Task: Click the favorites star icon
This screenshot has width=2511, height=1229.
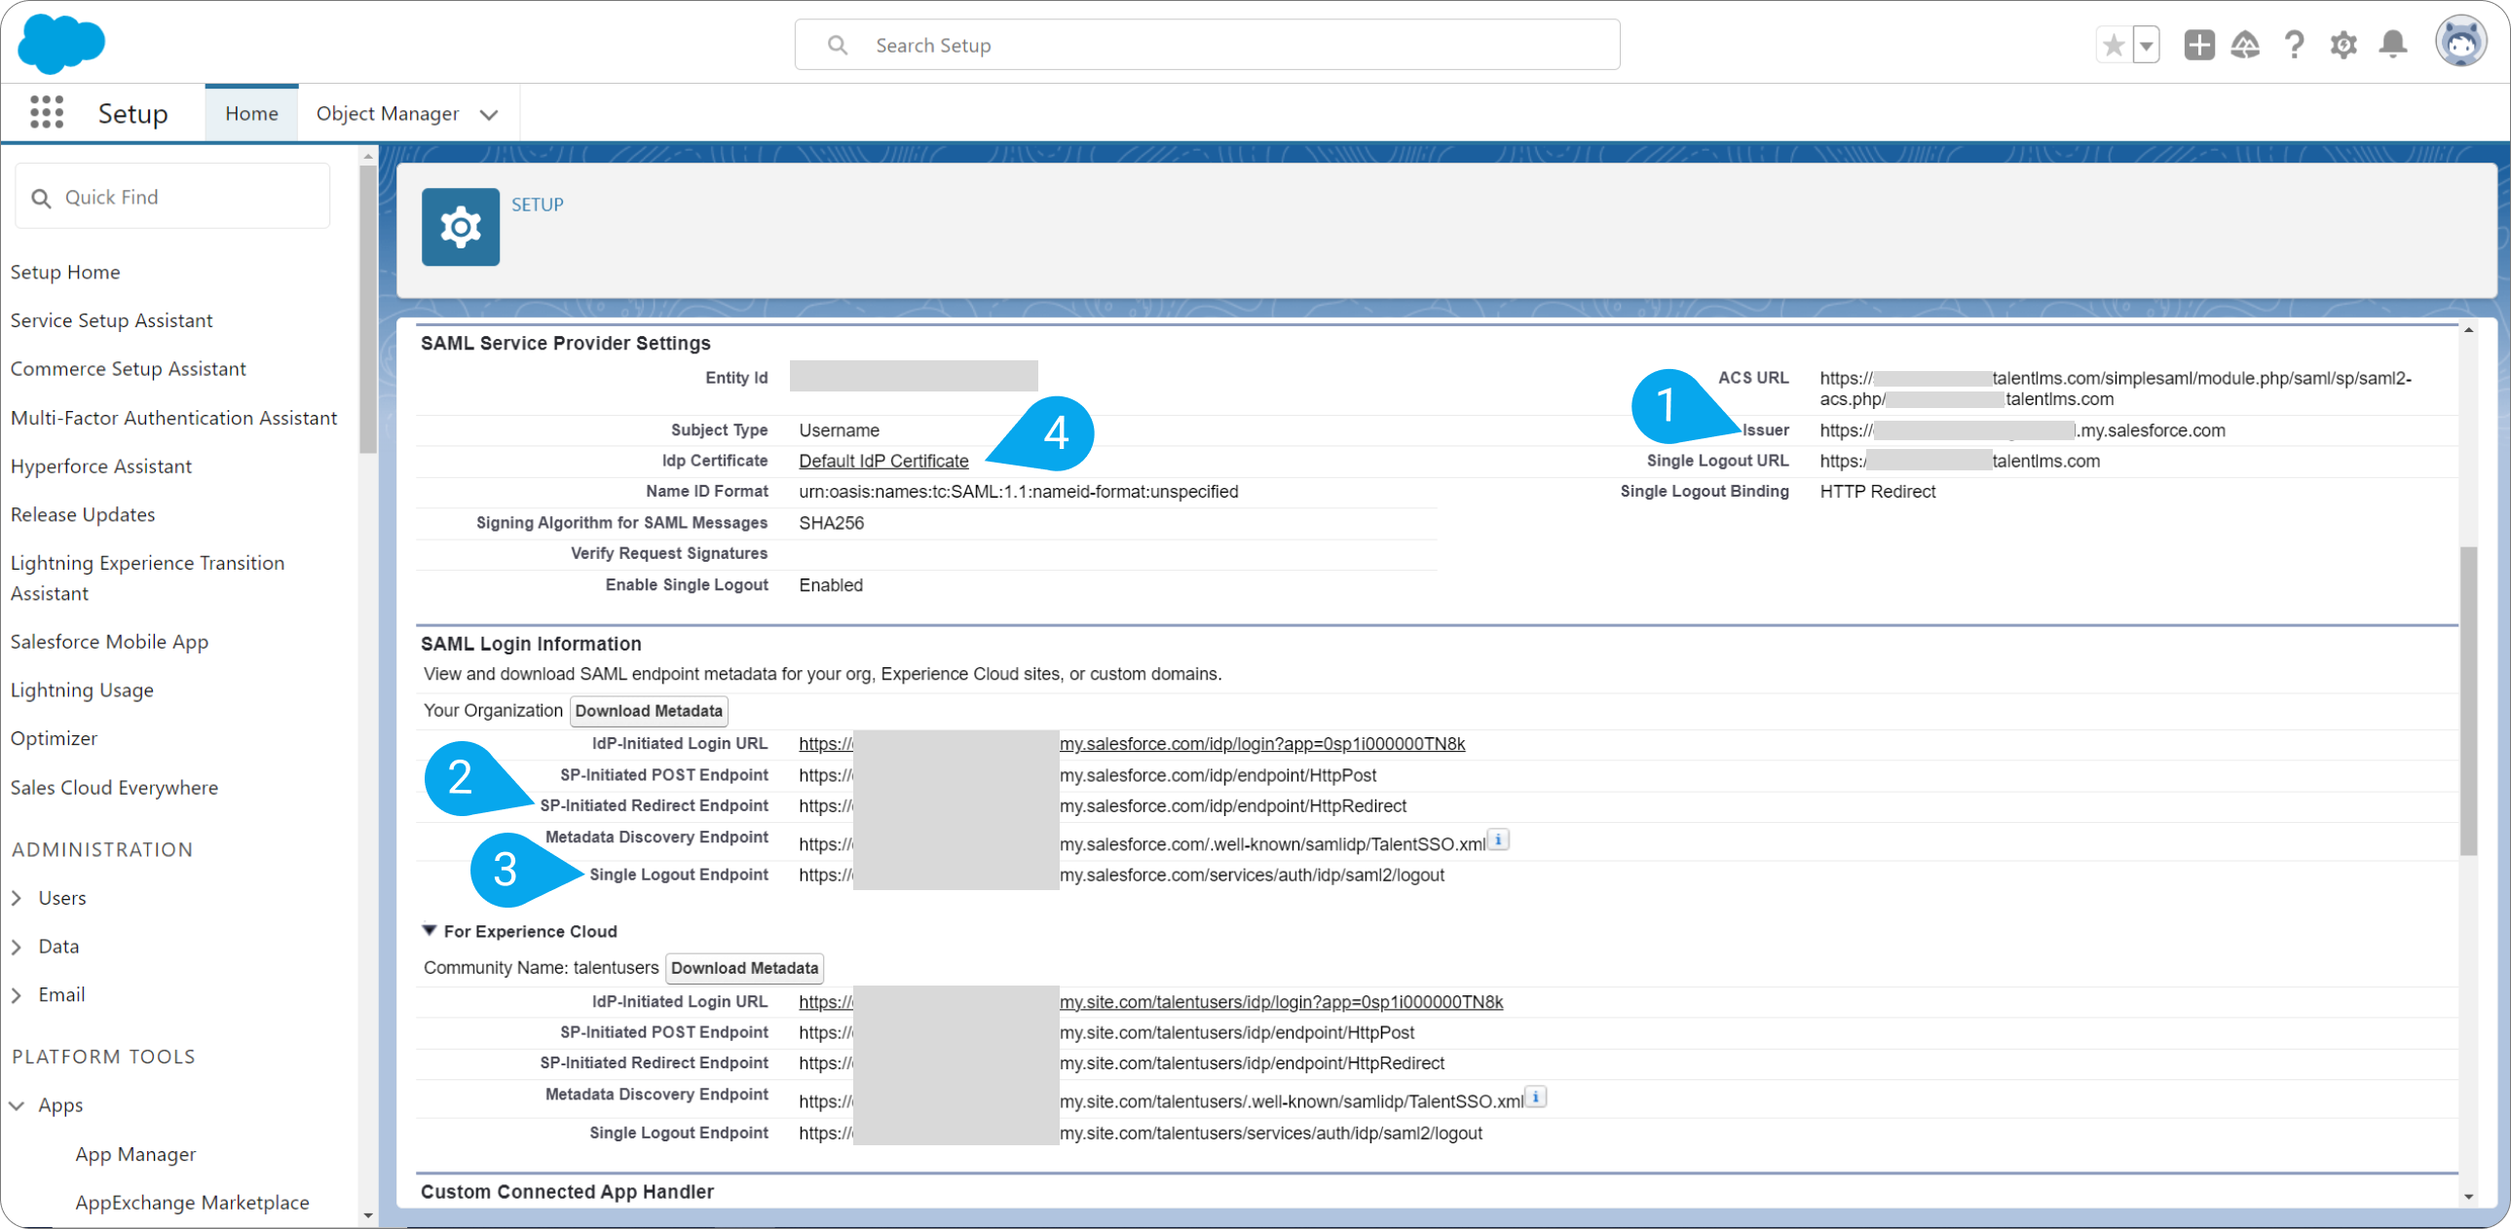Action: pyautogui.click(x=2114, y=45)
